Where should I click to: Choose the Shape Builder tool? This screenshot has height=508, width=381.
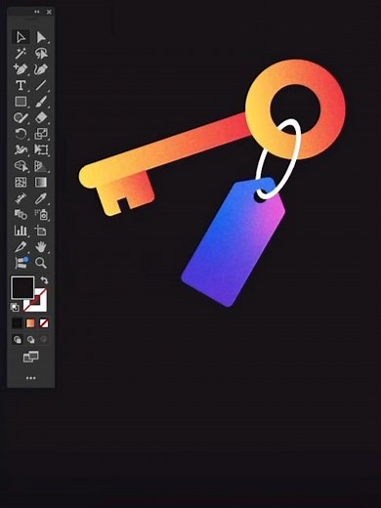click(x=21, y=166)
